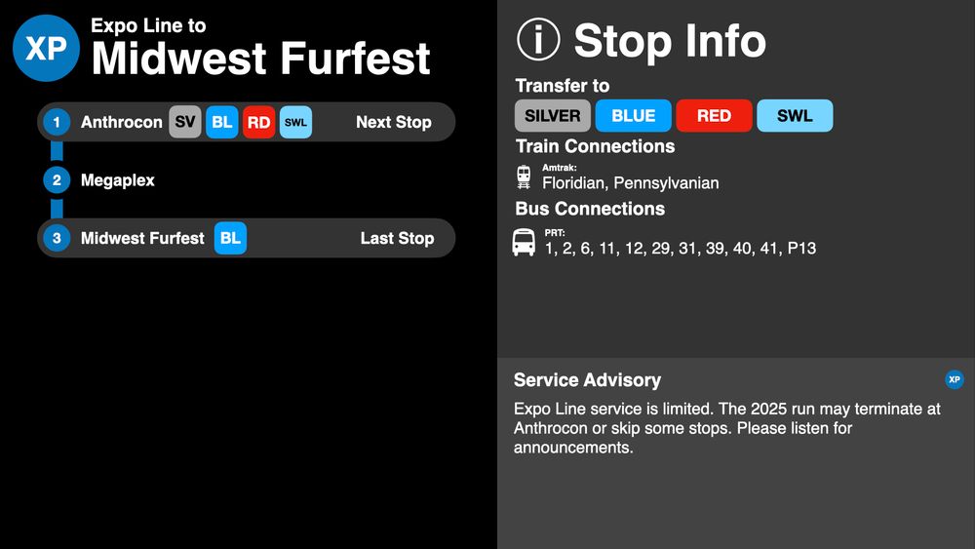
Task: Click the stop number 3 circle
Action: click(57, 238)
